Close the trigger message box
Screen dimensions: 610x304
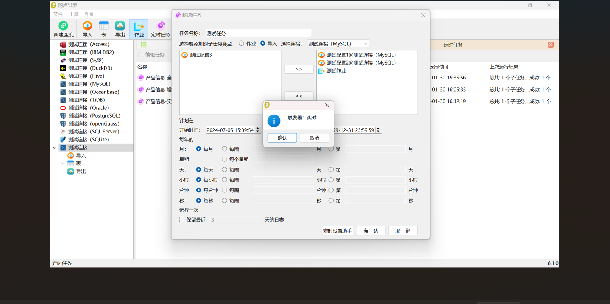(x=328, y=105)
